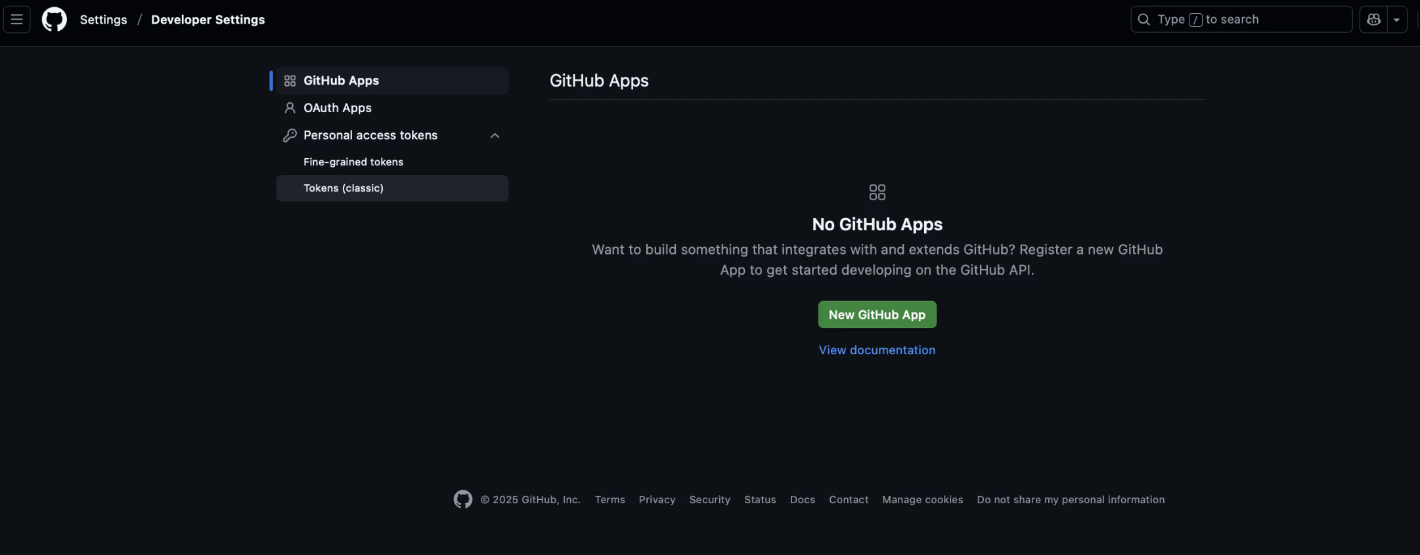Select OAuth Apps in sidebar
The image size is (1420, 555).
click(392, 108)
